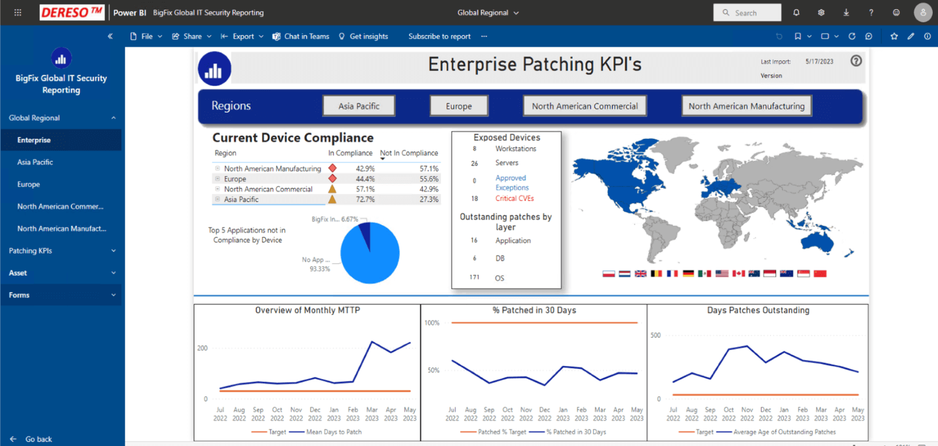Expand the Asia Pacific table row

(x=218, y=199)
